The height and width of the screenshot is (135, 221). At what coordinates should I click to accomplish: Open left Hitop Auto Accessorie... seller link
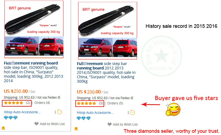point(22,112)
